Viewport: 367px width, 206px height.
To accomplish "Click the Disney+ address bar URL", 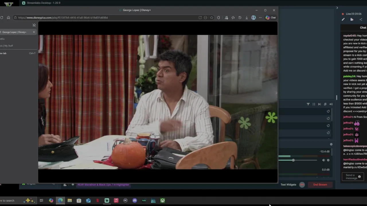I will point(63,18).
